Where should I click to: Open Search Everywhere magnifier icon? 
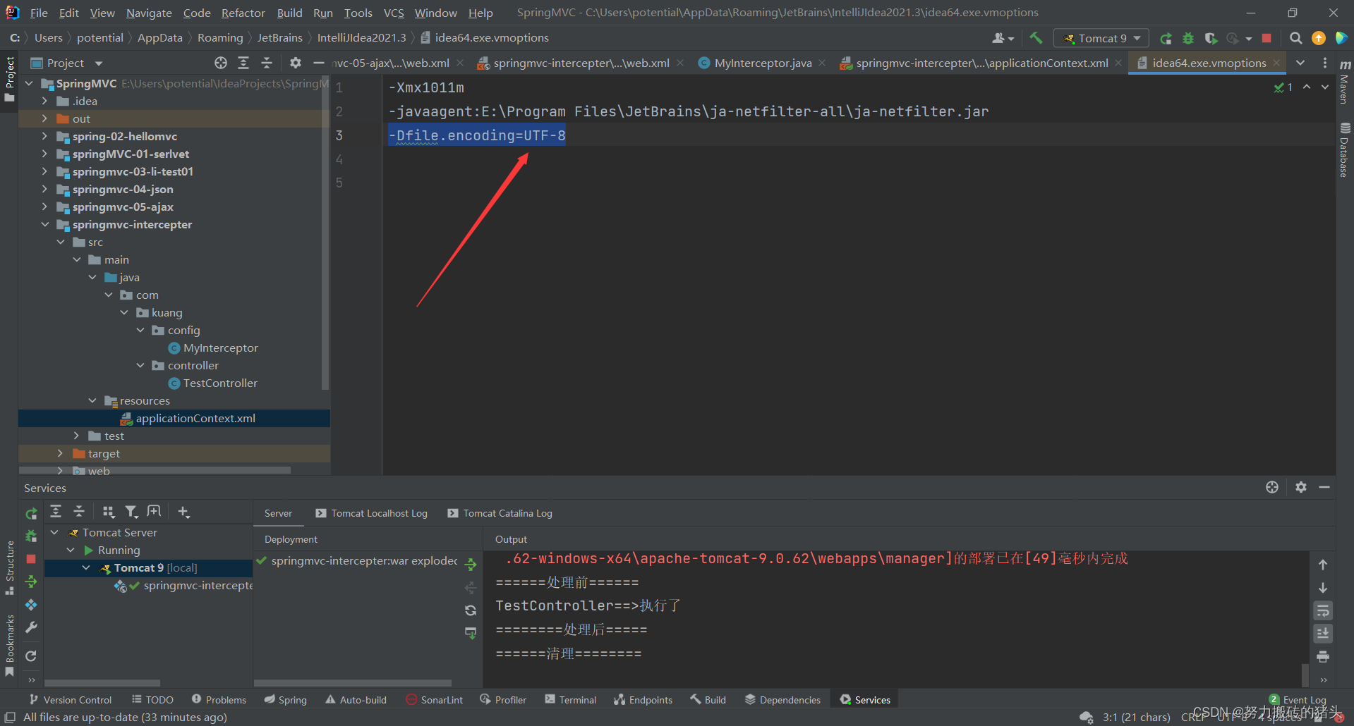[1295, 38]
